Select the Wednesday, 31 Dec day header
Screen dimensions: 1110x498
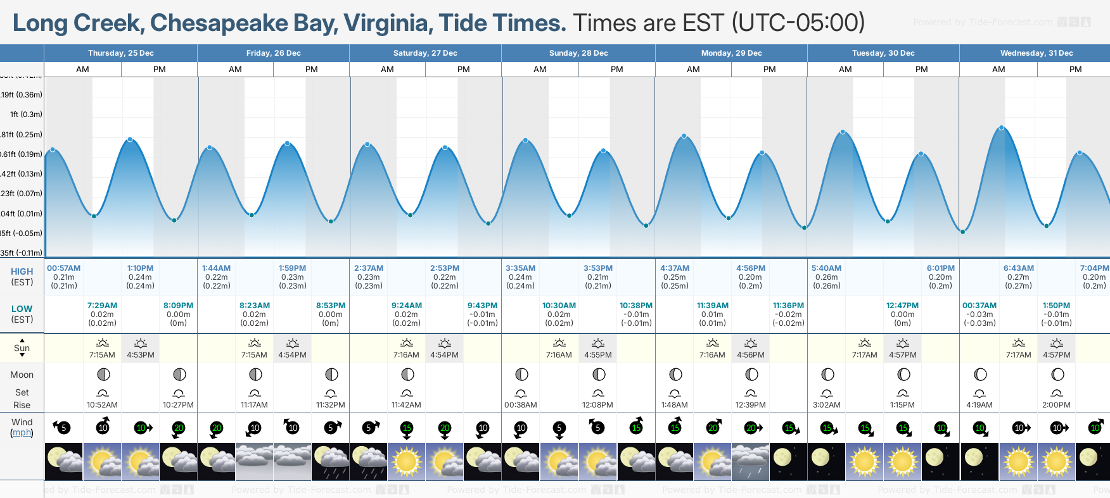(x=1036, y=53)
